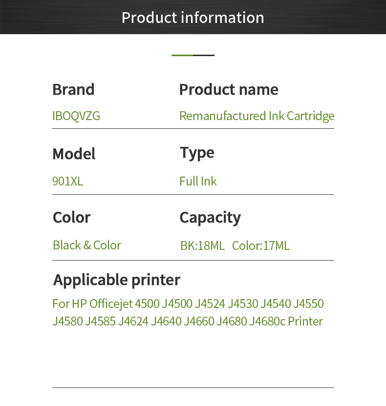Select the Color heading
Viewport: 386px width, 406px height.
tap(71, 217)
